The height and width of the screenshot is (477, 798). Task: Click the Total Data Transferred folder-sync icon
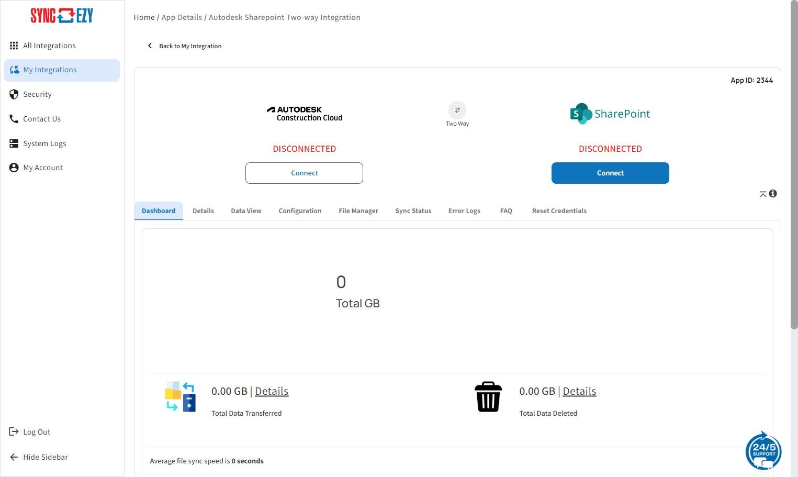pos(181,397)
